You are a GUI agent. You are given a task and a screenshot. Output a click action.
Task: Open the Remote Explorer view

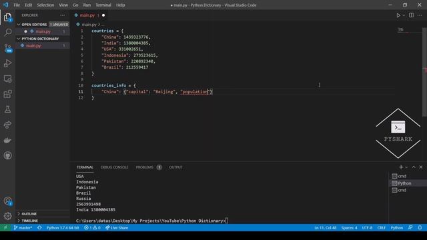(7, 79)
